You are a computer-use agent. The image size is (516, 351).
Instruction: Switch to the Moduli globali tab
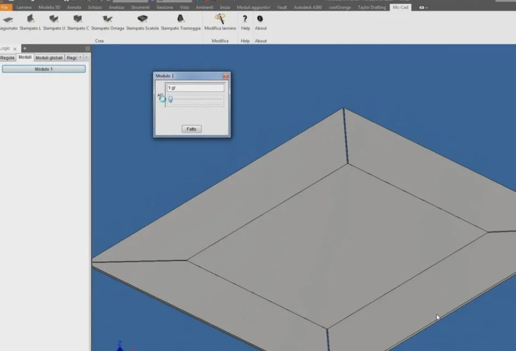(49, 58)
